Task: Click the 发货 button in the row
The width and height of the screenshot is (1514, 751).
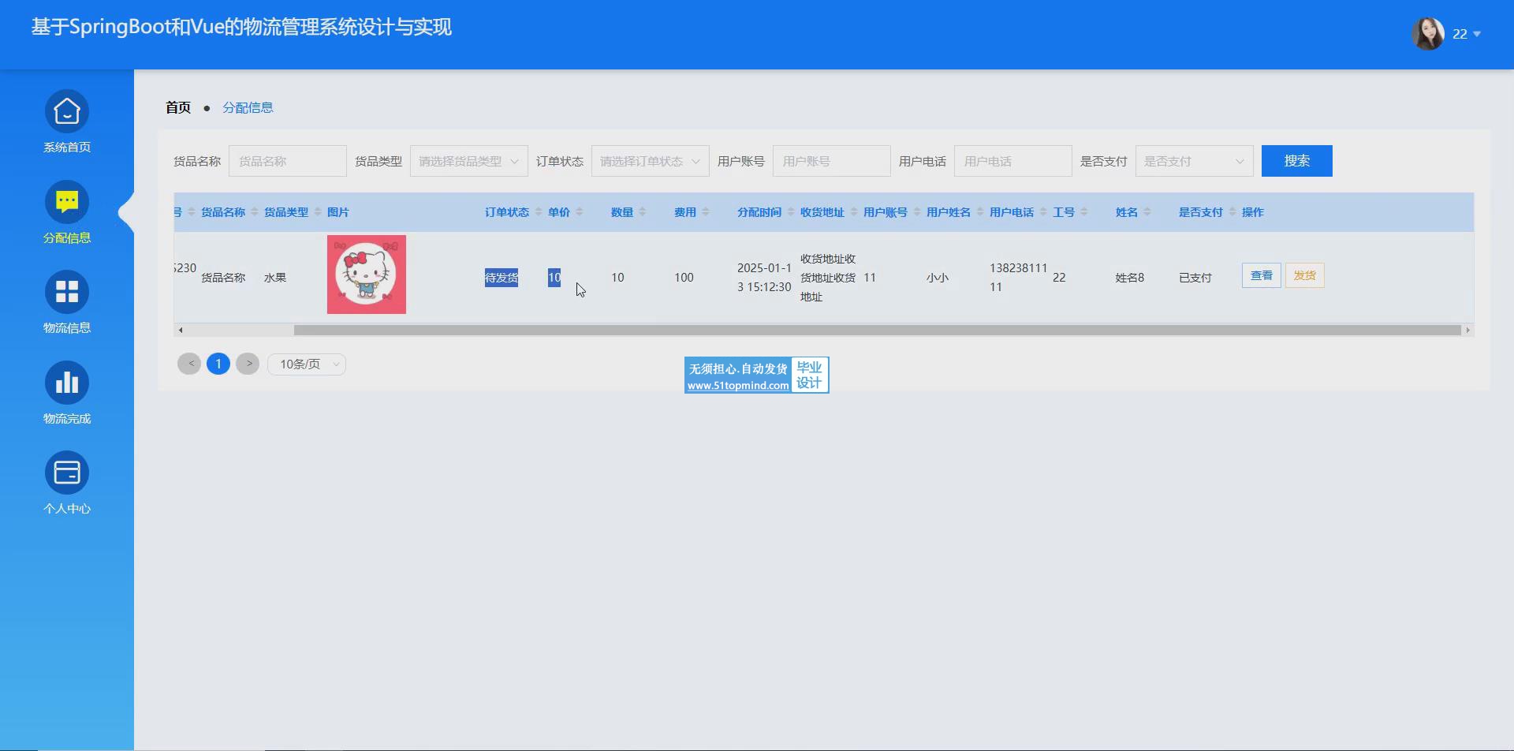Action: (x=1304, y=276)
